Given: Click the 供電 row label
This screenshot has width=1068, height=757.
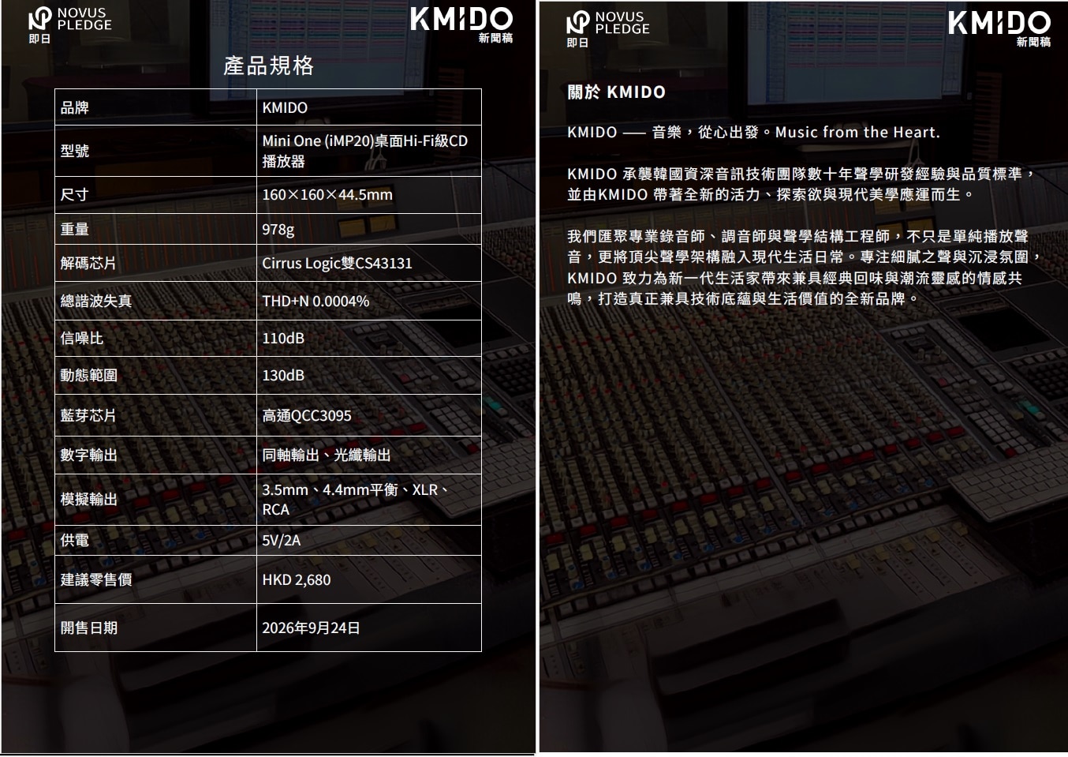Looking at the screenshot, I should click(75, 540).
